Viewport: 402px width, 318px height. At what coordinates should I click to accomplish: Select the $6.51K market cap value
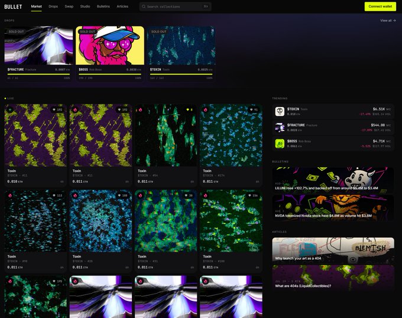[379, 109]
